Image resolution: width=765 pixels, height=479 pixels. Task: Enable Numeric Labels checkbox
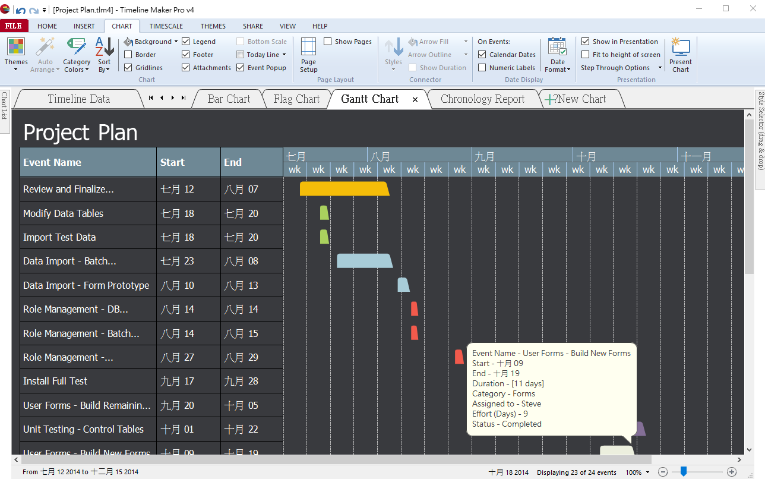point(482,68)
